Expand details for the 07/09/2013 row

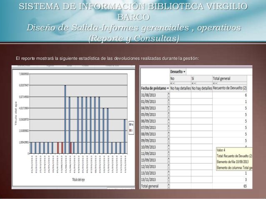point(168,126)
